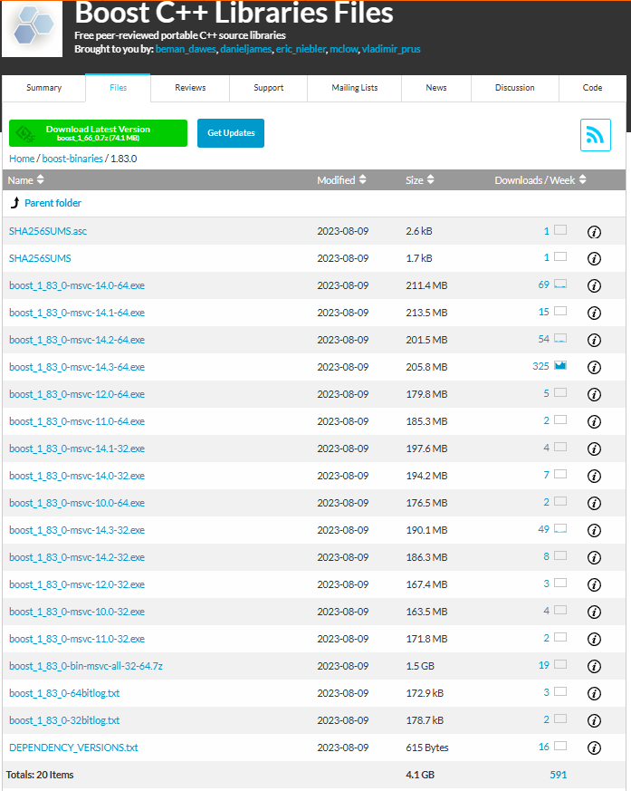This screenshot has height=791, width=631.
Task: Show info for boost_1_83_0-64bitlog.txt
Action: click(594, 694)
